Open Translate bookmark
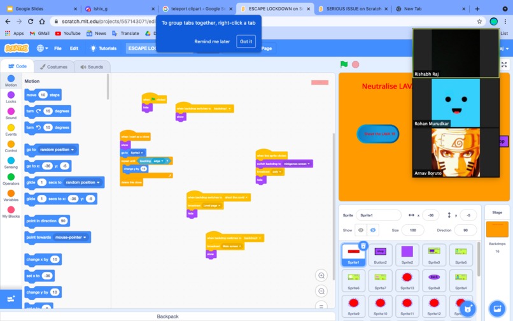Viewport: 513px width, 321px height. click(x=125, y=33)
